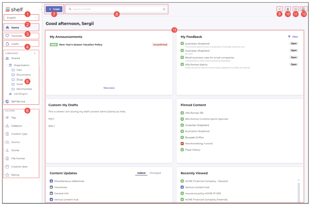Click View more in My Announcements
This screenshot has height=206, width=312.
point(109,88)
